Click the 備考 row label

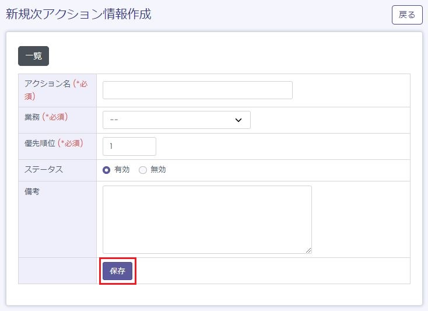(32, 191)
